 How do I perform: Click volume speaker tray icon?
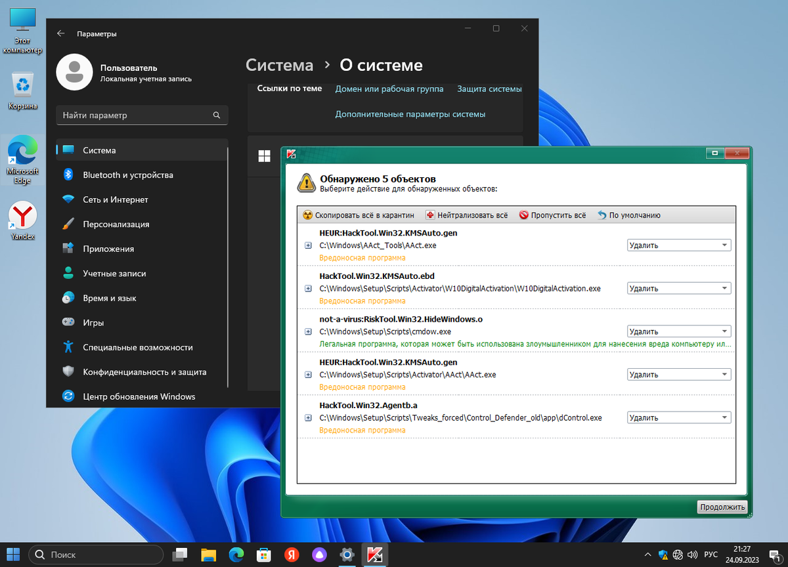693,555
